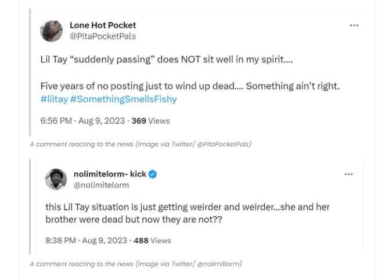This screenshot has height=280, width=382.
Task: Visit the @PitaPocketPals handle
Action: point(103,36)
